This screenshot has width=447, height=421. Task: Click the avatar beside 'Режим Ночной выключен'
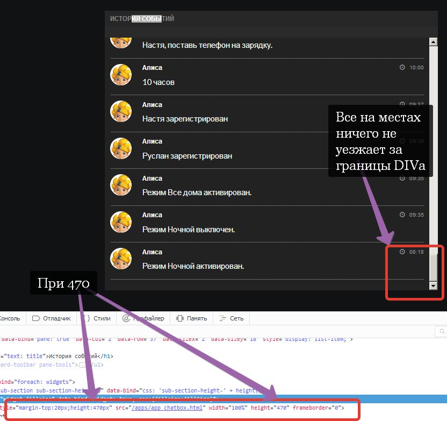point(121,222)
